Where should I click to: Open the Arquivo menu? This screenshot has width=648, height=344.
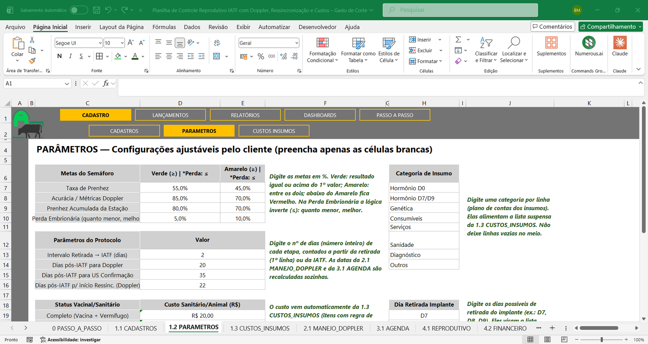[x=15, y=27]
